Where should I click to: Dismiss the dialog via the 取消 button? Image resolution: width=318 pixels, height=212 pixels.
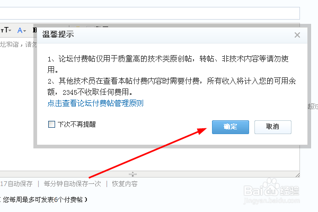(x=273, y=127)
